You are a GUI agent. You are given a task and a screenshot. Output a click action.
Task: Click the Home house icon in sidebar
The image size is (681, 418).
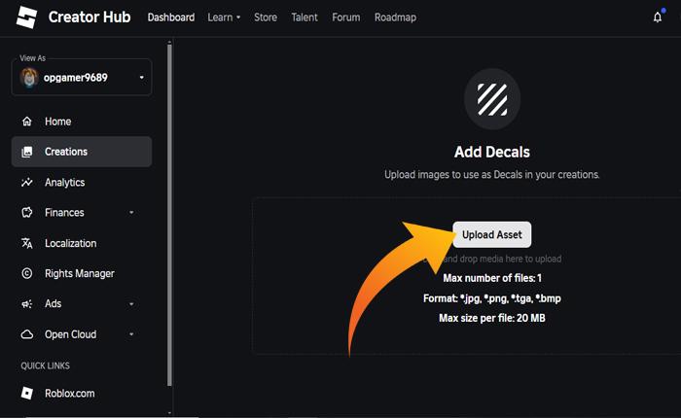[27, 122]
